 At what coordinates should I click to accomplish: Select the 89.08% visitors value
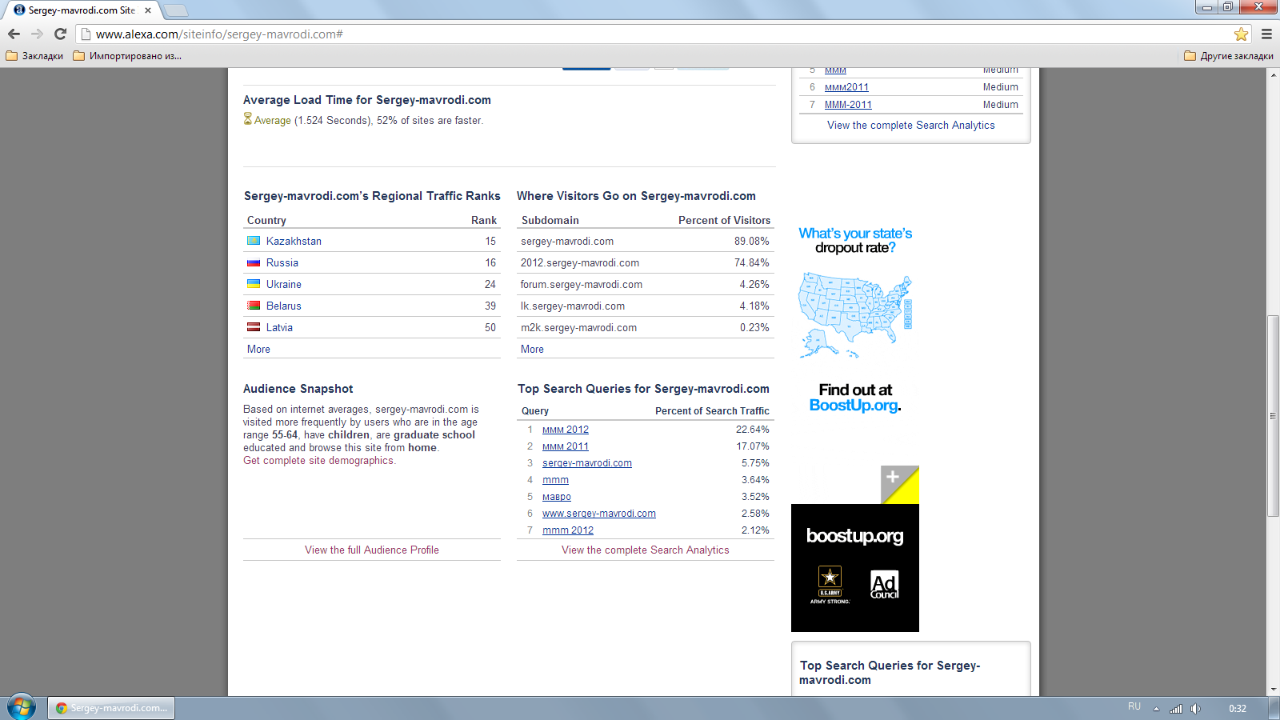coord(752,241)
